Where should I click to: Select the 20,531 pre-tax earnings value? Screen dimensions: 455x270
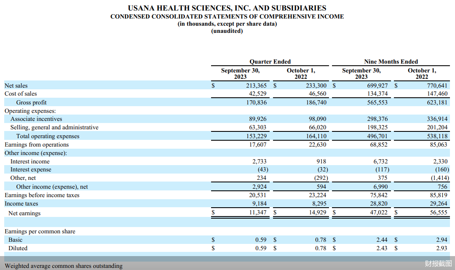(x=258, y=195)
